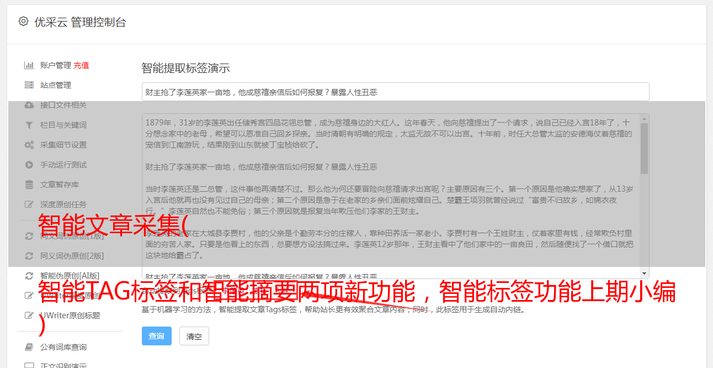Click the cloud upload icon for 接口文件相关
Screen dimensions: 713x368
point(29,105)
